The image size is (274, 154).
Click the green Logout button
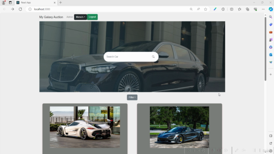[x=92, y=17]
